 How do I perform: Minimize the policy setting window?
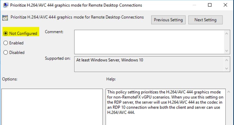click(x=194, y=5)
